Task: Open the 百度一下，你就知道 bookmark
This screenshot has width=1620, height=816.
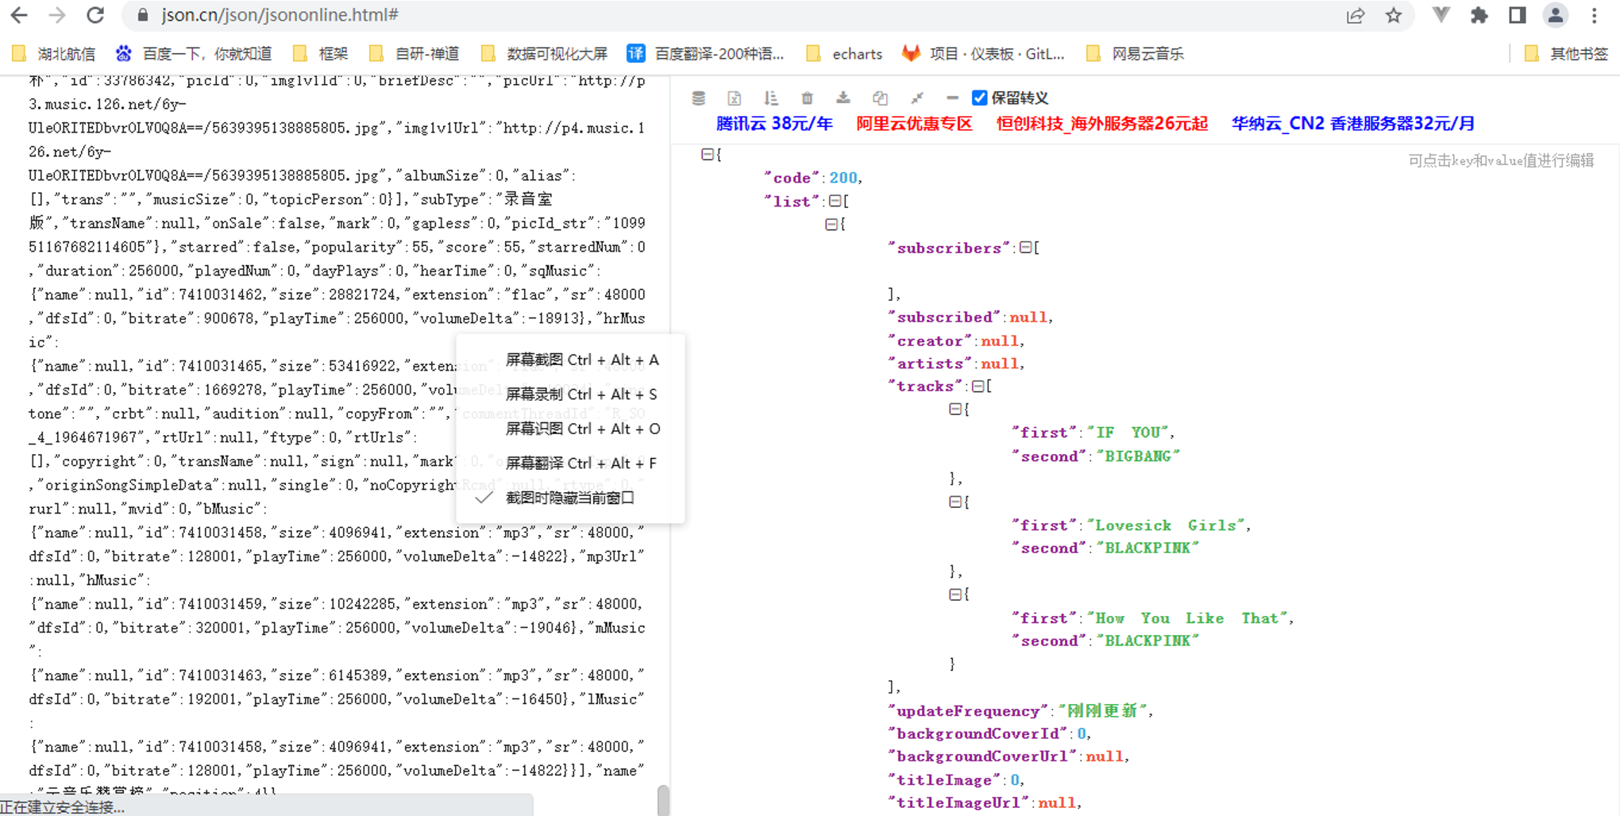Action: coord(194,54)
